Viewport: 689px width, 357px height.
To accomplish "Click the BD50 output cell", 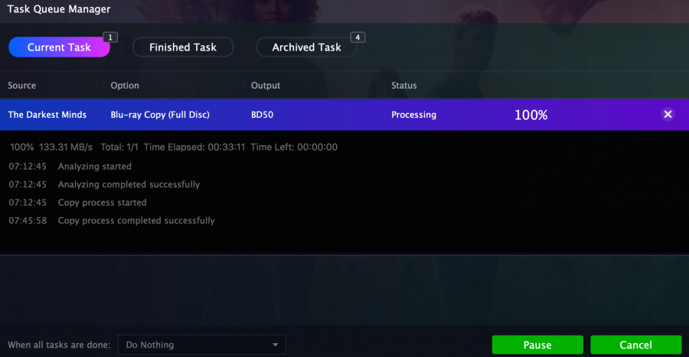I will 263,115.
